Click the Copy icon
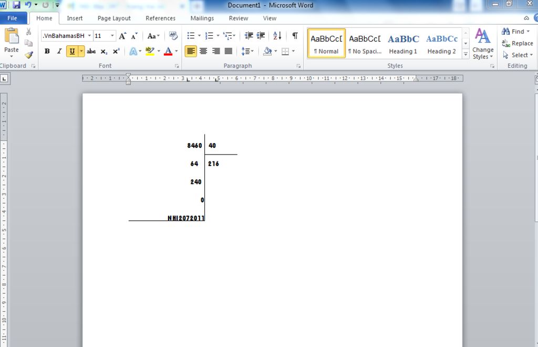 point(28,43)
